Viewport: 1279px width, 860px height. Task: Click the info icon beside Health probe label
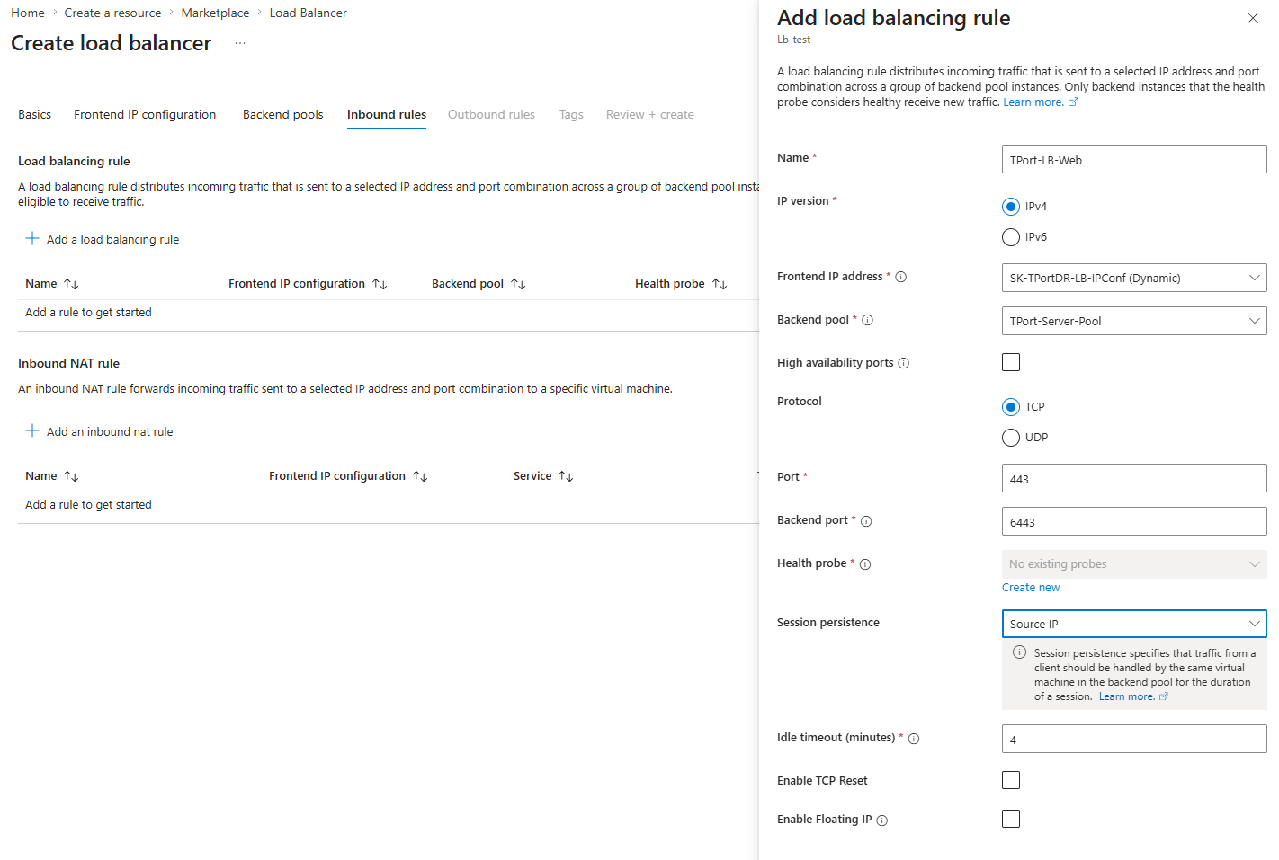pos(865,564)
